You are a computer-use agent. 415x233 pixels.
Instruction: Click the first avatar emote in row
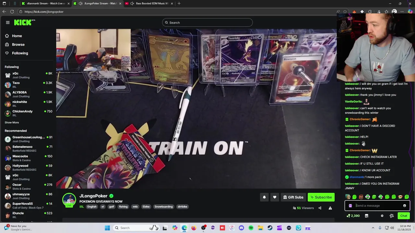tap(348, 197)
